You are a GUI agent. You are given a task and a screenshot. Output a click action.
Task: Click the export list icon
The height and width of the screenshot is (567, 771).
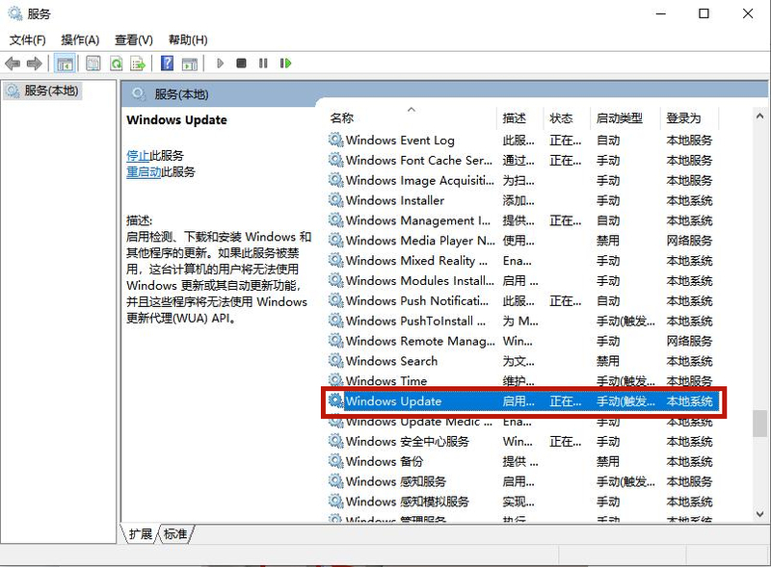pos(138,64)
